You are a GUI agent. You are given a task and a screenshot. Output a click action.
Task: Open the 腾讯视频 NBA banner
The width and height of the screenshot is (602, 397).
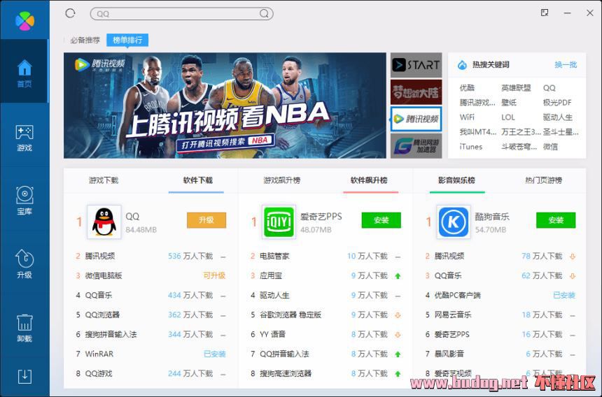click(225, 106)
